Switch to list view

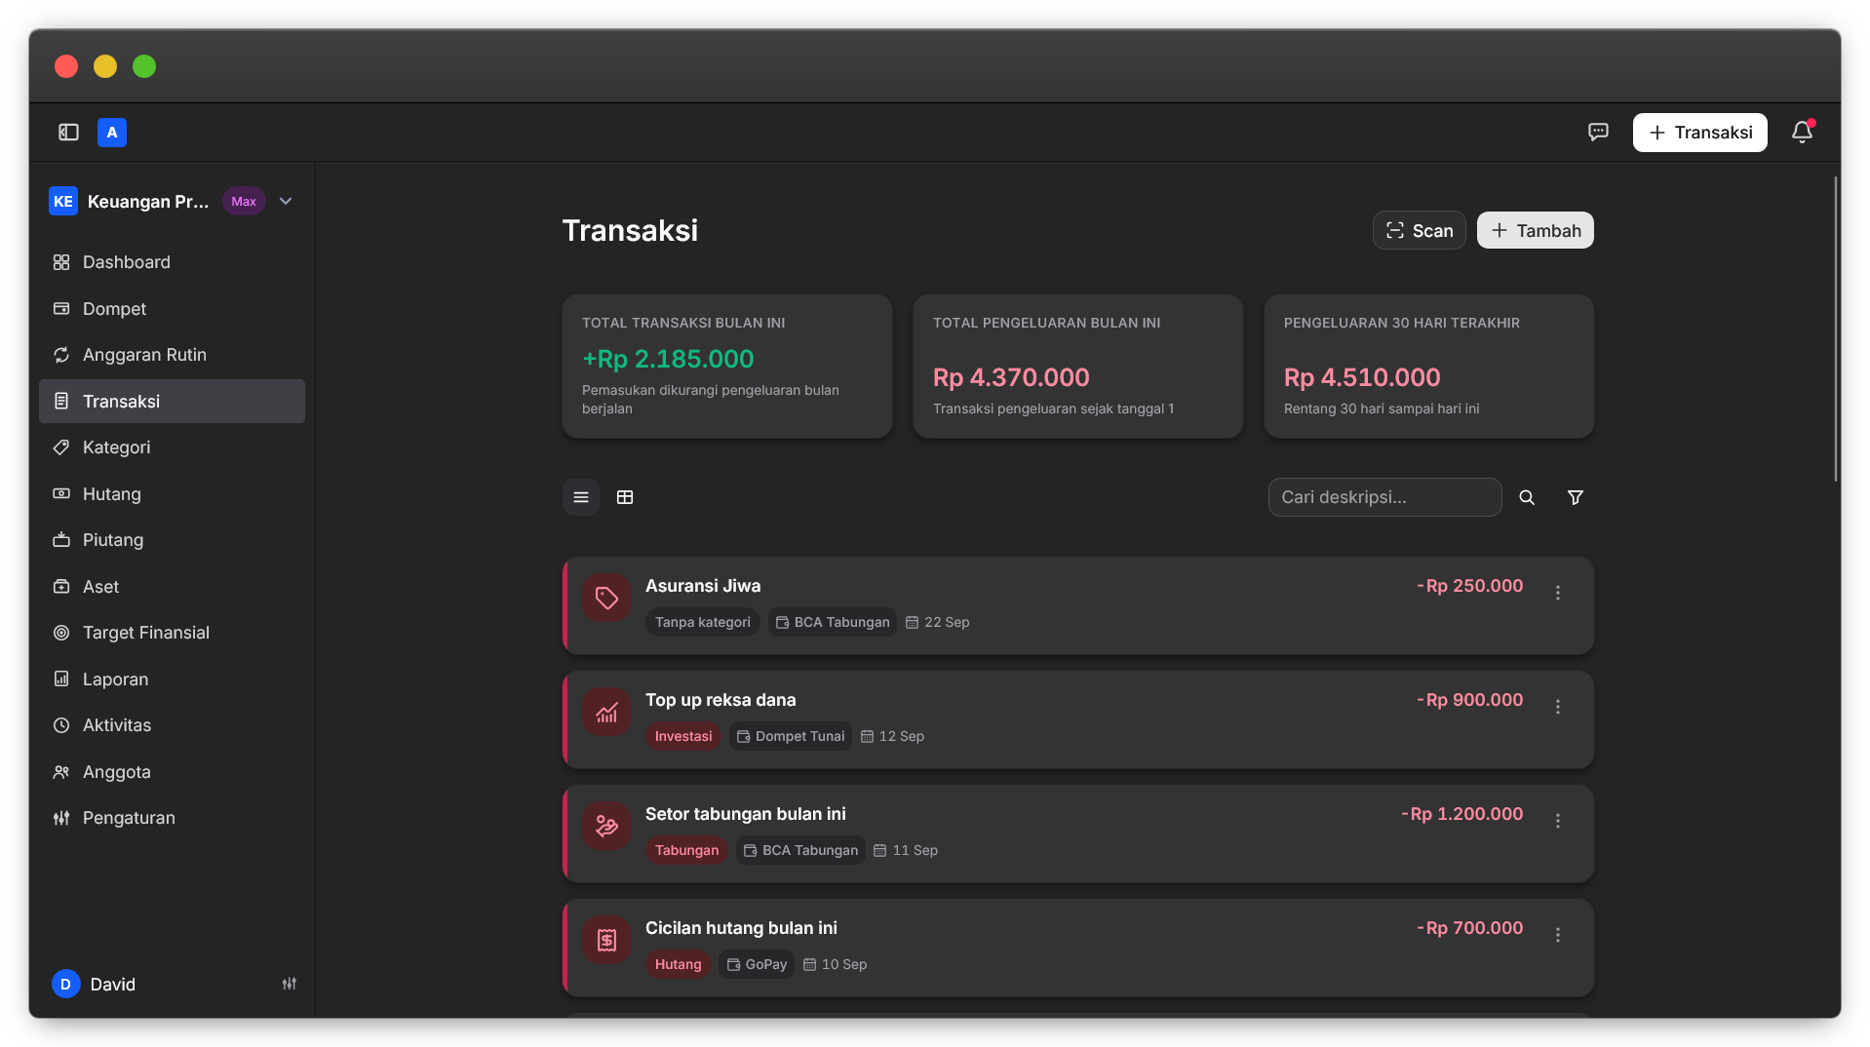click(581, 497)
